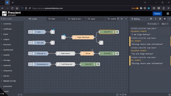Expand the subflows palette category

pyautogui.click(x=7, y=29)
